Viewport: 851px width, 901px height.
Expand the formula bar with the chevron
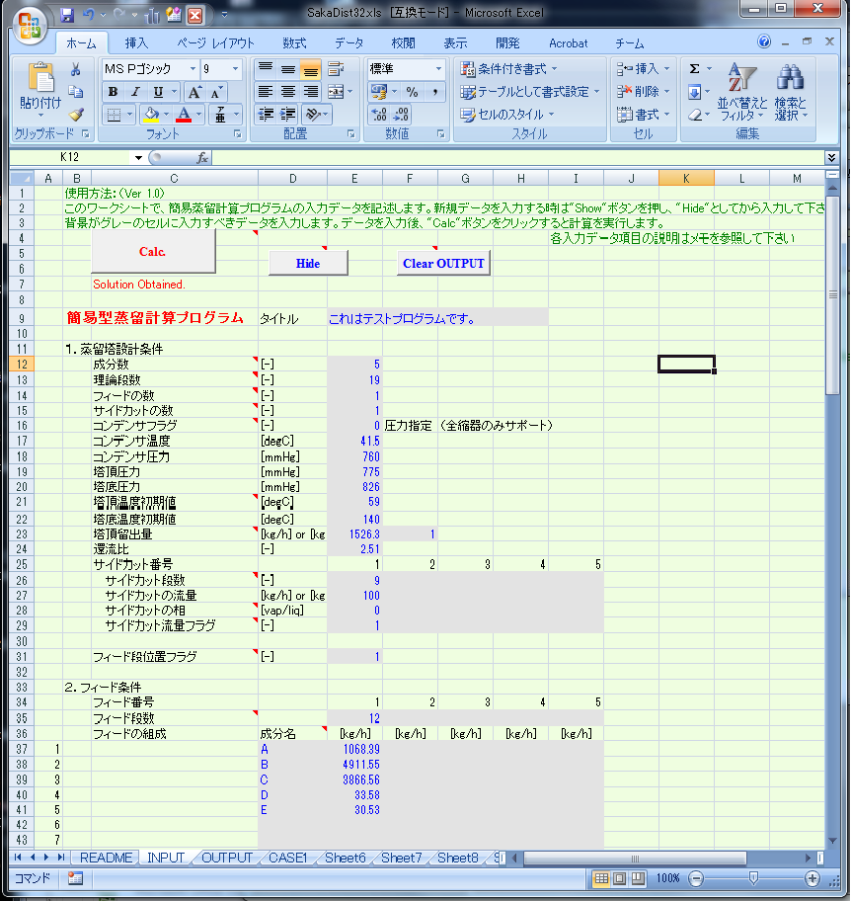point(831,157)
